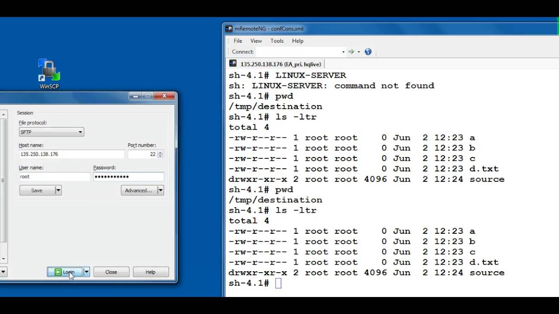The height and width of the screenshot is (314, 559).
Task: Click the Host name field with 135.250.138.176
Action: coord(72,154)
